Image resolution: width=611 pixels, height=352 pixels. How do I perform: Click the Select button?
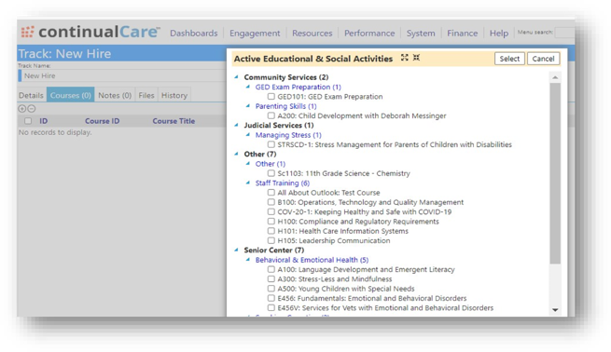point(509,59)
